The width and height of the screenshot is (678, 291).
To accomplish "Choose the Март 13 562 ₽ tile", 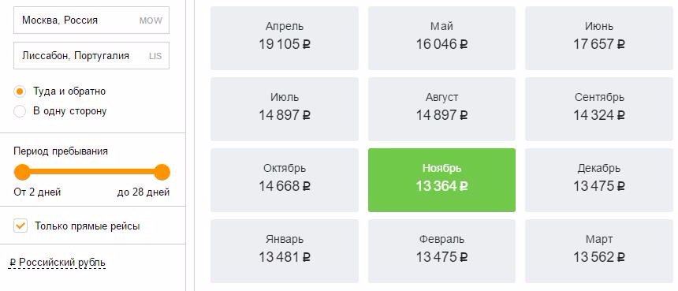I will tap(599, 251).
